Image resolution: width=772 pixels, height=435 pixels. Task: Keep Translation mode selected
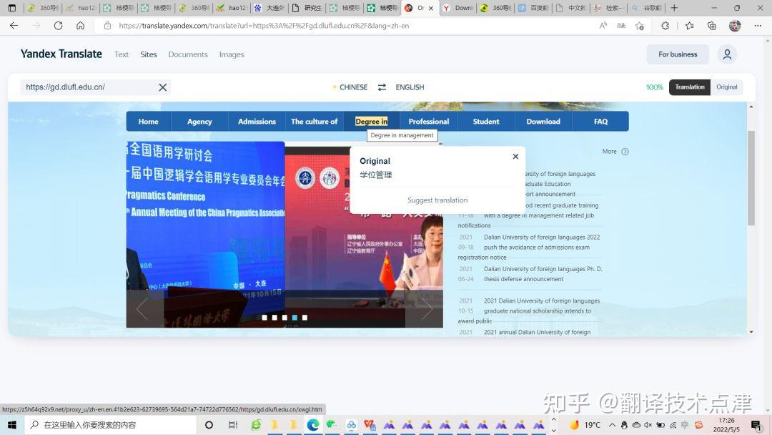tap(689, 87)
